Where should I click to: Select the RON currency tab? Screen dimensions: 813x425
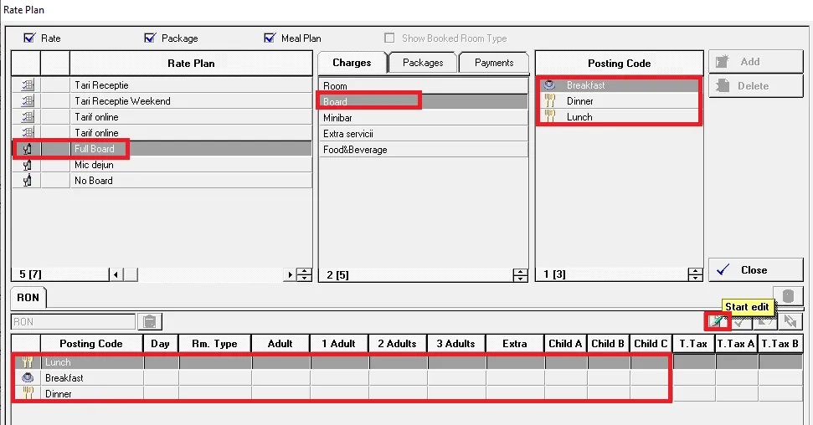click(28, 298)
